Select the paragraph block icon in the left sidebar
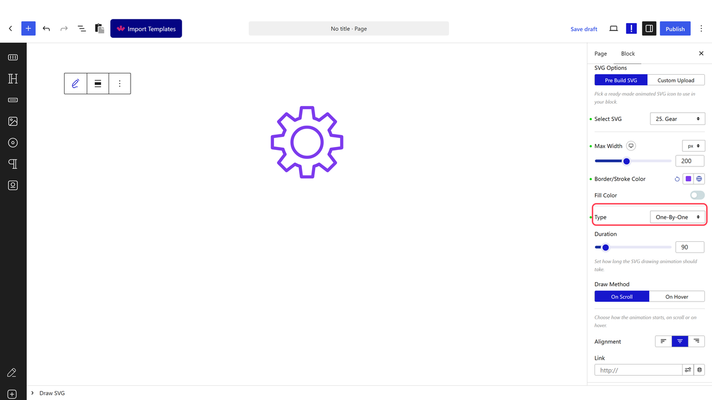This screenshot has height=400, width=712. pos(13,164)
